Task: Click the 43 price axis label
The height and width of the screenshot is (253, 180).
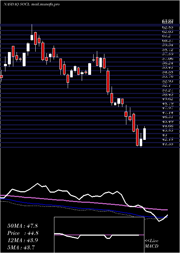Action: (x=165, y=135)
